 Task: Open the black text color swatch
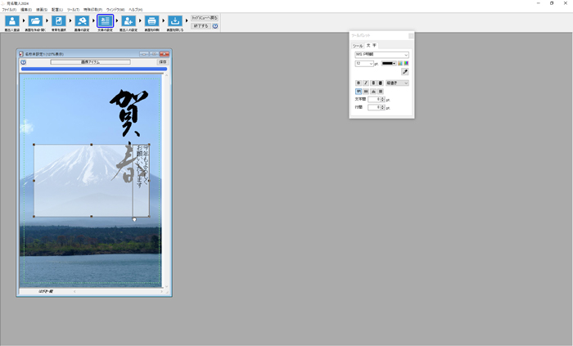click(388, 63)
